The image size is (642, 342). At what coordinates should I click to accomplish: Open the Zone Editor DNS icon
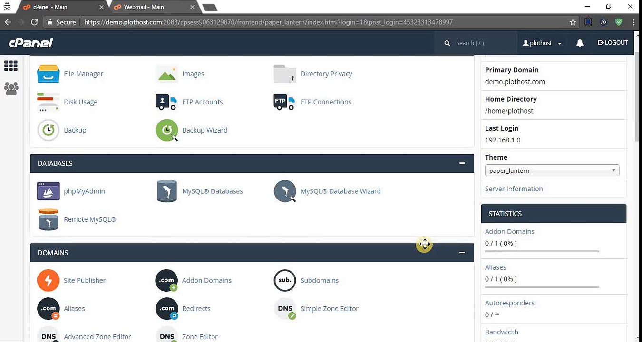pos(167,335)
